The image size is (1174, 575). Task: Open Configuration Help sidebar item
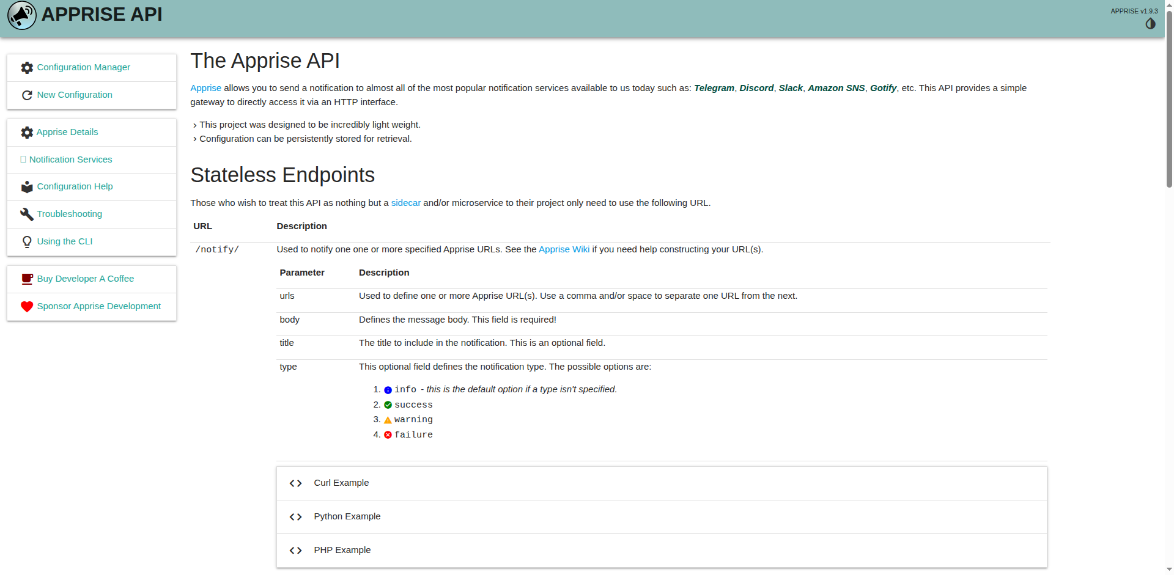click(92, 186)
